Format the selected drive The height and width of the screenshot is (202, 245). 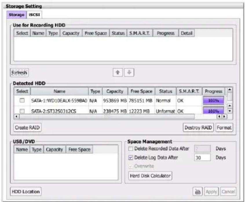pyautogui.click(x=224, y=128)
